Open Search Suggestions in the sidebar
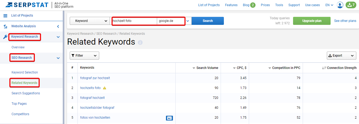The image size is (359, 124). [26, 93]
